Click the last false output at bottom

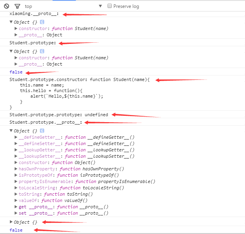pyautogui.click(x=16, y=230)
